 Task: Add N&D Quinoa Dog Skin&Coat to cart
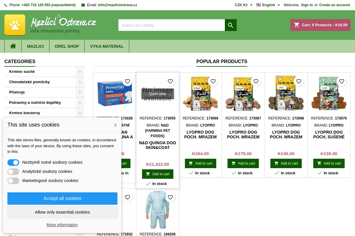[158, 174]
